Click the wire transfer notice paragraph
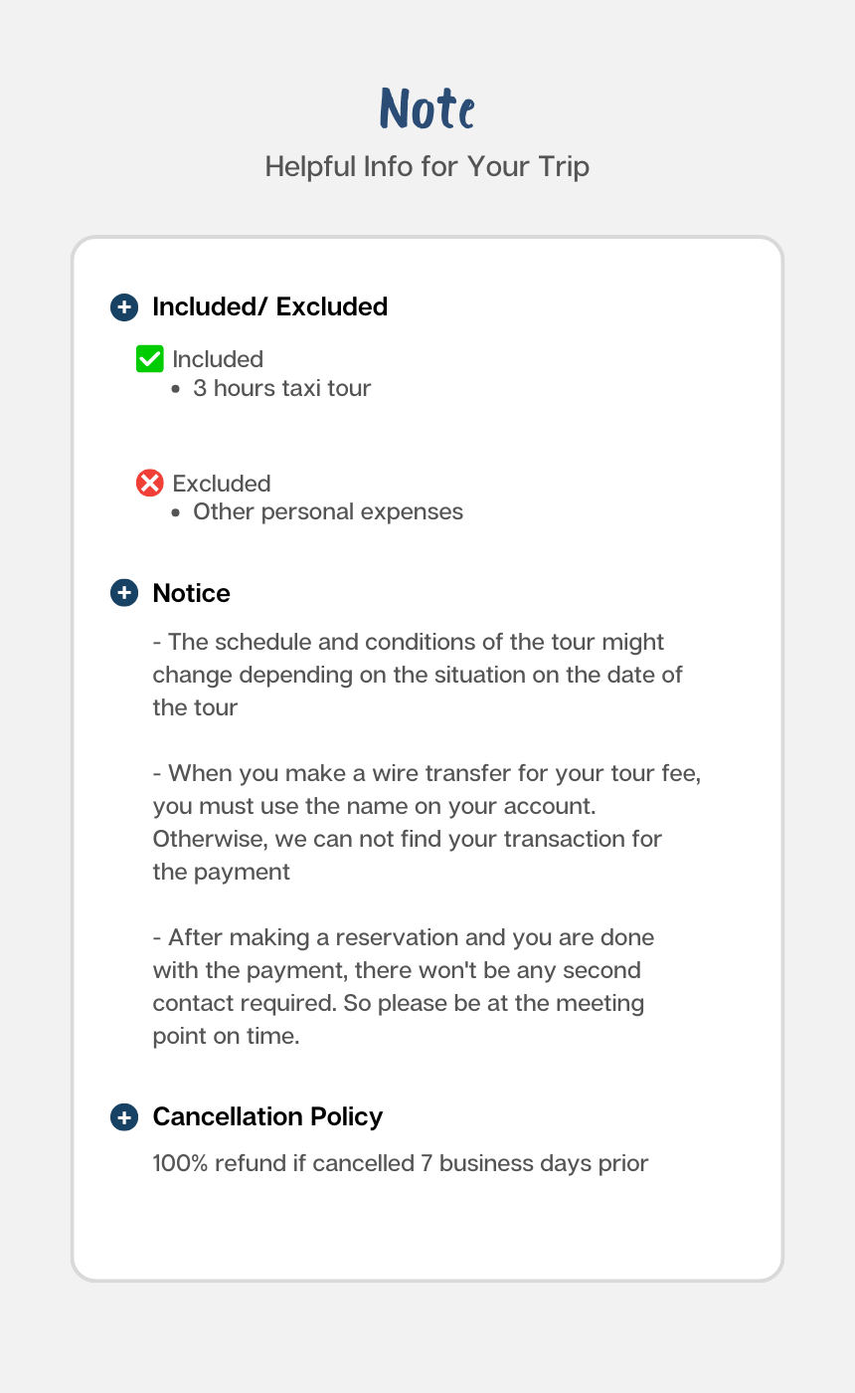 point(426,822)
